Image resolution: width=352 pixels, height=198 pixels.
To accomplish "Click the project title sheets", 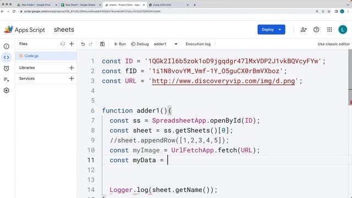I will 64,30.
